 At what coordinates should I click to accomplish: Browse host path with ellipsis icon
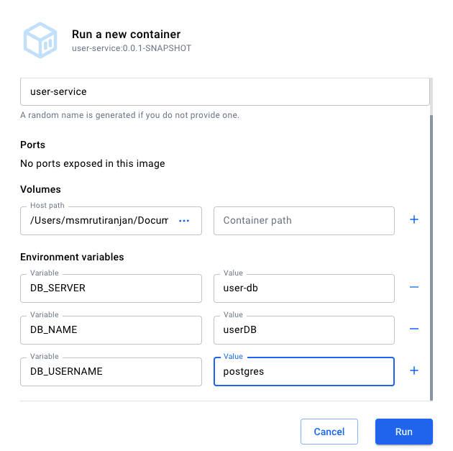point(184,221)
